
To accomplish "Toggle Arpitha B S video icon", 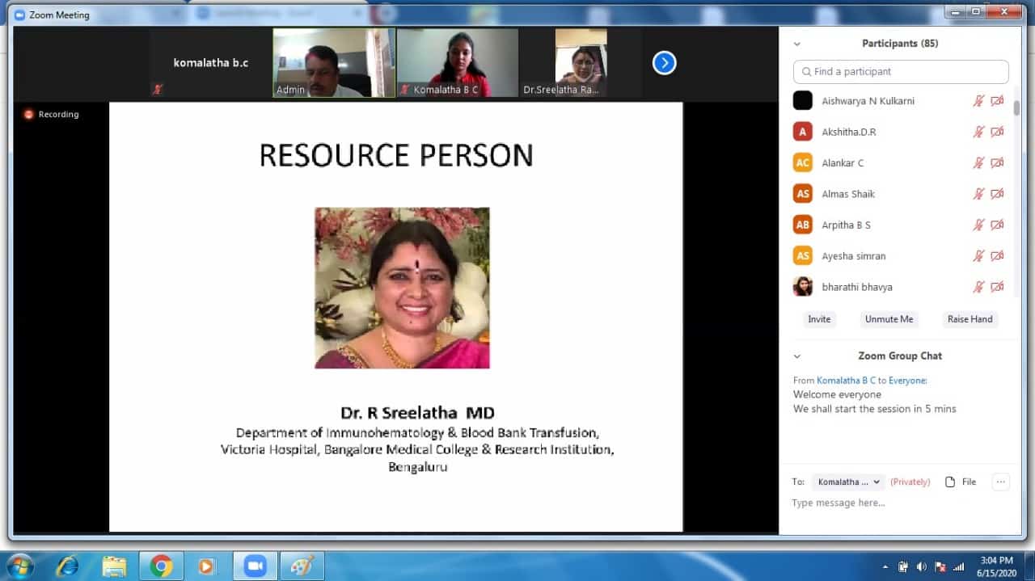I will pyautogui.click(x=997, y=225).
